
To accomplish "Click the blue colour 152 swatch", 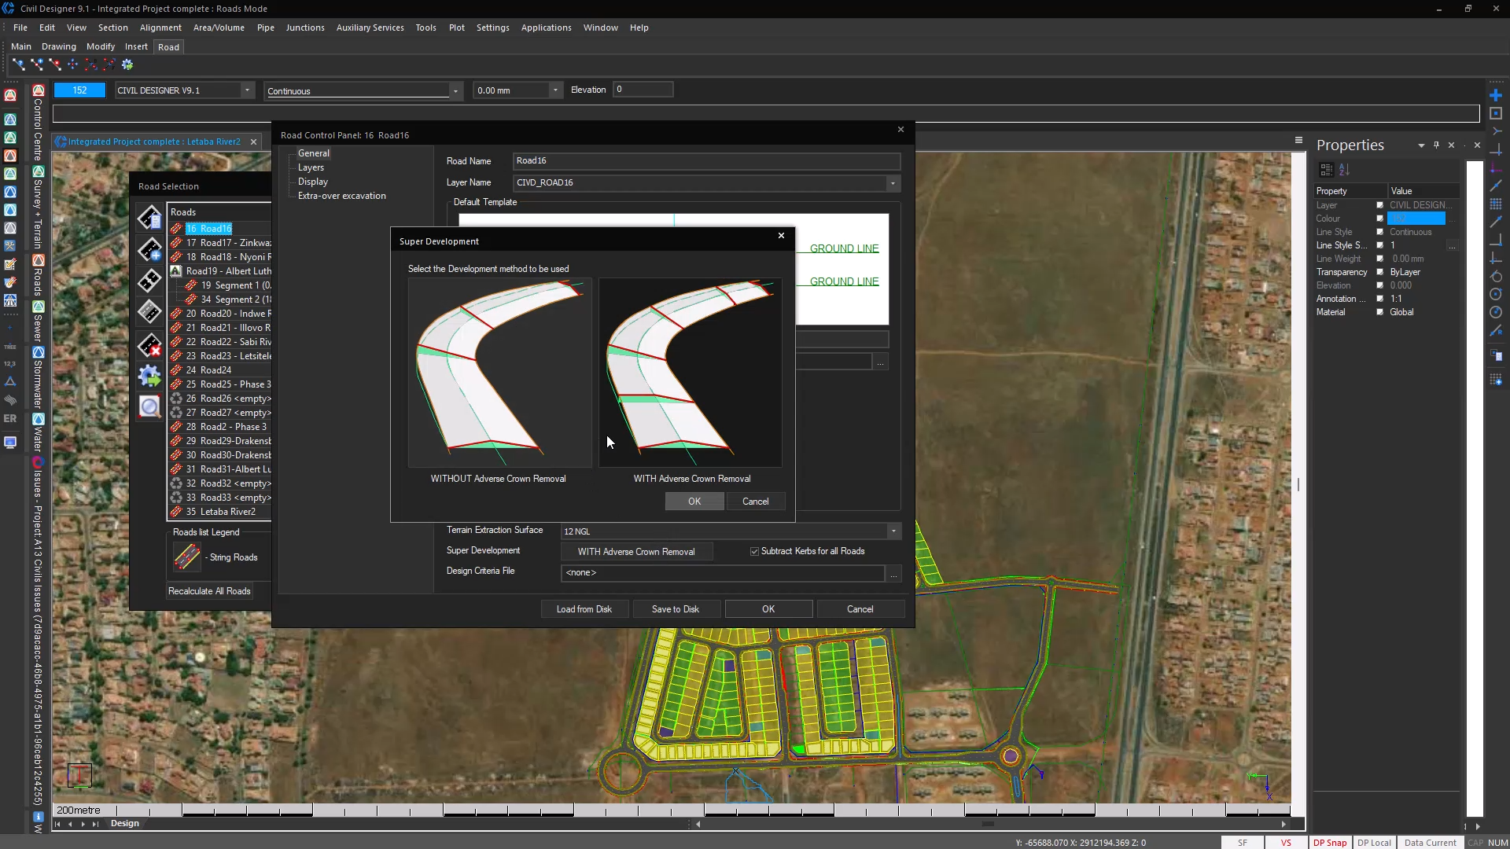I will tap(79, 90).
